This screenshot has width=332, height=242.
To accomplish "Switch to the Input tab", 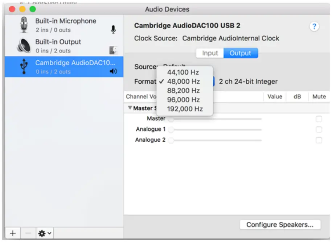I will (210, 53).
